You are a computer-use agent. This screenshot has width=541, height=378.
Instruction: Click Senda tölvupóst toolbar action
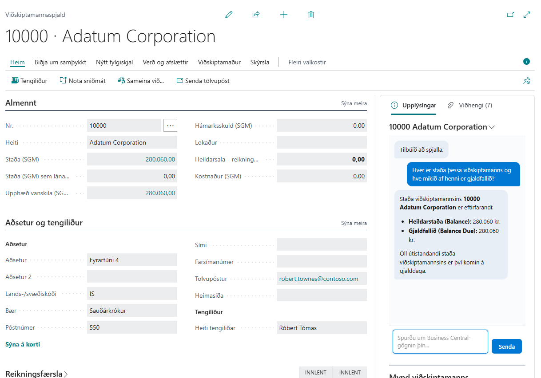pos(203,81)
